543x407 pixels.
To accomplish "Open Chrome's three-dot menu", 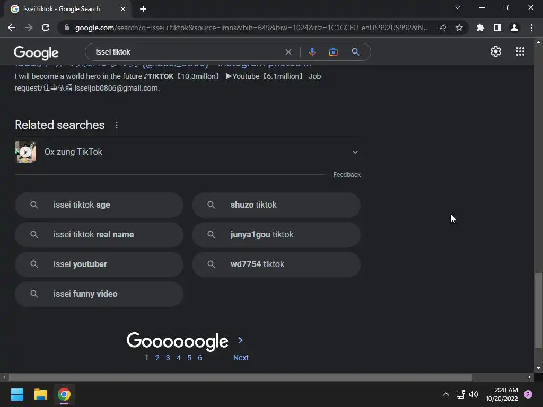I will pos(531,28).
